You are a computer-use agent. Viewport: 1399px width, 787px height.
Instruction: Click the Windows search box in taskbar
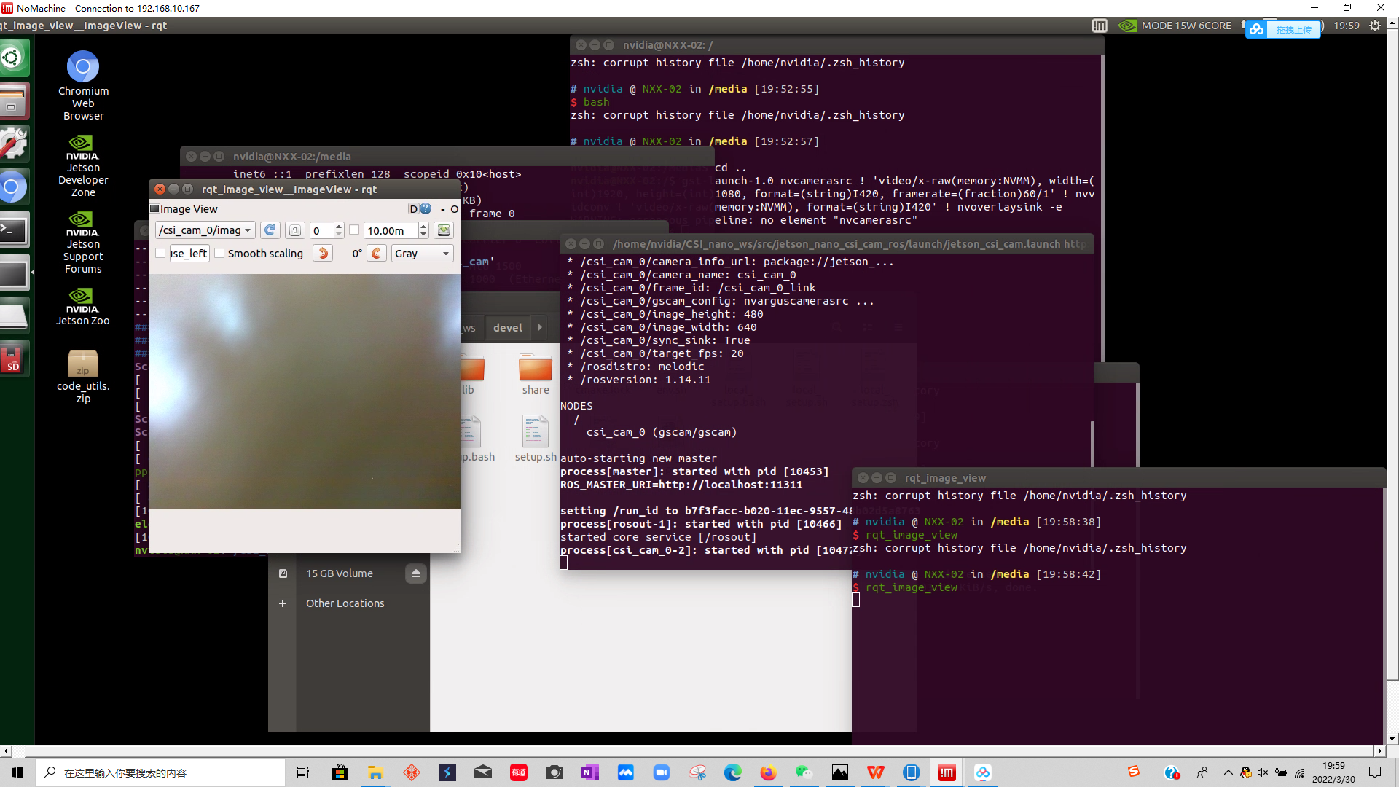160,772
